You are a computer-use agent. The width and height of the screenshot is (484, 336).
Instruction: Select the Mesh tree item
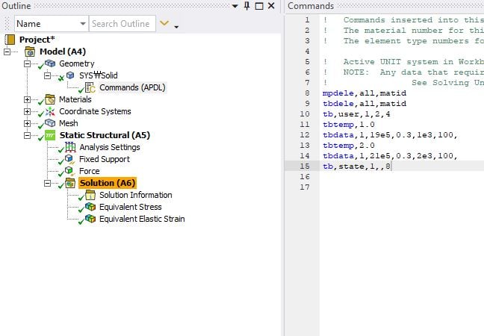pyautogui.click(x=69, y=123)
